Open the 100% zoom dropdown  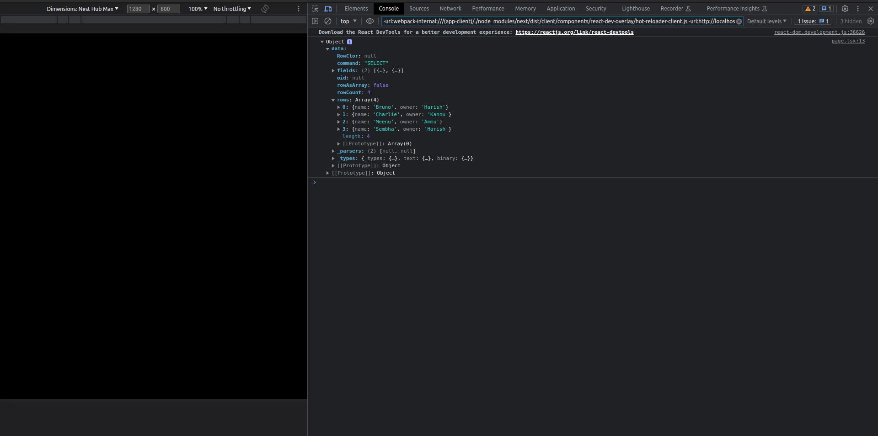[x=198, y=9]
